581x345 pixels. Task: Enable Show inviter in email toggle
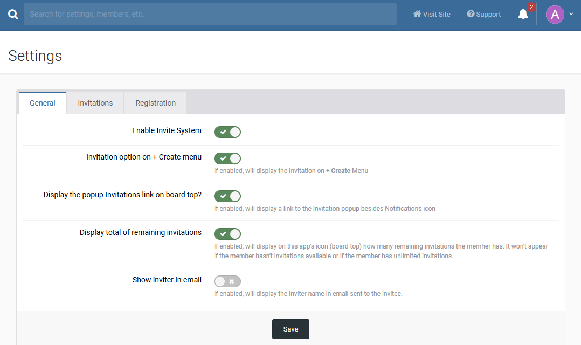[x=227, y=281]
